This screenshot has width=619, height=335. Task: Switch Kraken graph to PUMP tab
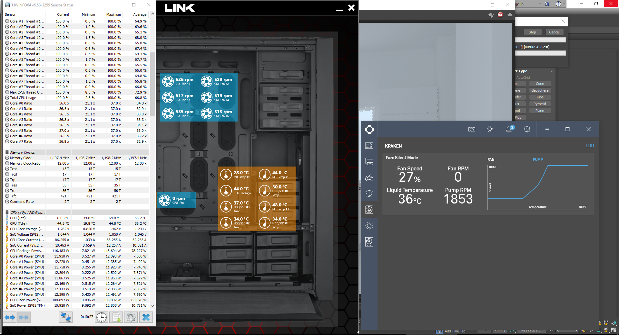[538, 159]
